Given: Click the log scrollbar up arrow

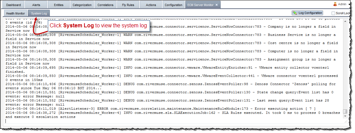Looking at the screenshot, I should pos(345,21).
